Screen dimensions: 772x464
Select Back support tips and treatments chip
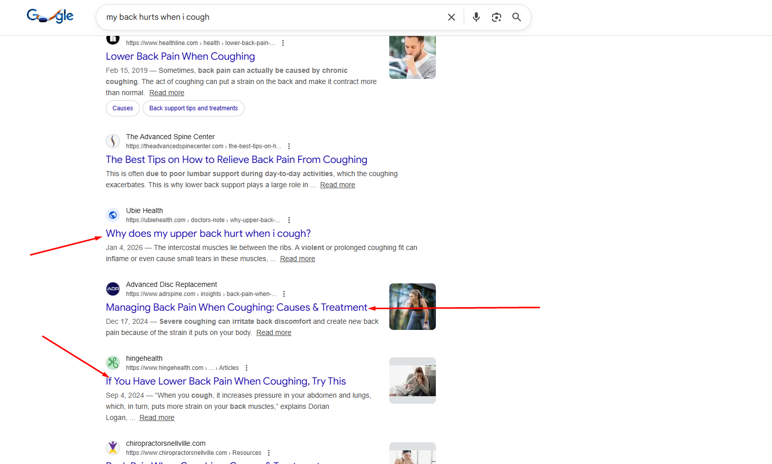pyautogui.click(x=193, y=108)
